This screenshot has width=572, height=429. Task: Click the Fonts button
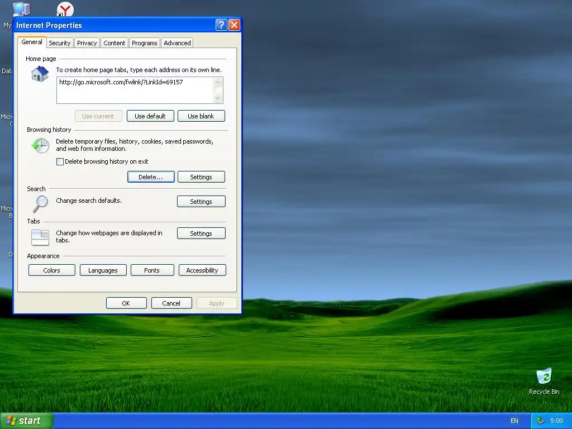152,270
